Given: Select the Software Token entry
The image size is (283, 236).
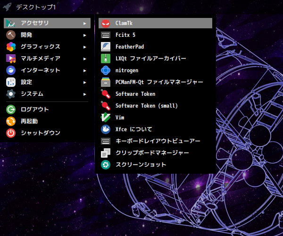Looking at the screenshot, I should coord(155,94).
